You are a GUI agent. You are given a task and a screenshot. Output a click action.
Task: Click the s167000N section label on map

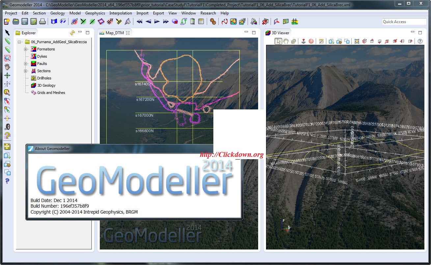click(x=144, y=115)
